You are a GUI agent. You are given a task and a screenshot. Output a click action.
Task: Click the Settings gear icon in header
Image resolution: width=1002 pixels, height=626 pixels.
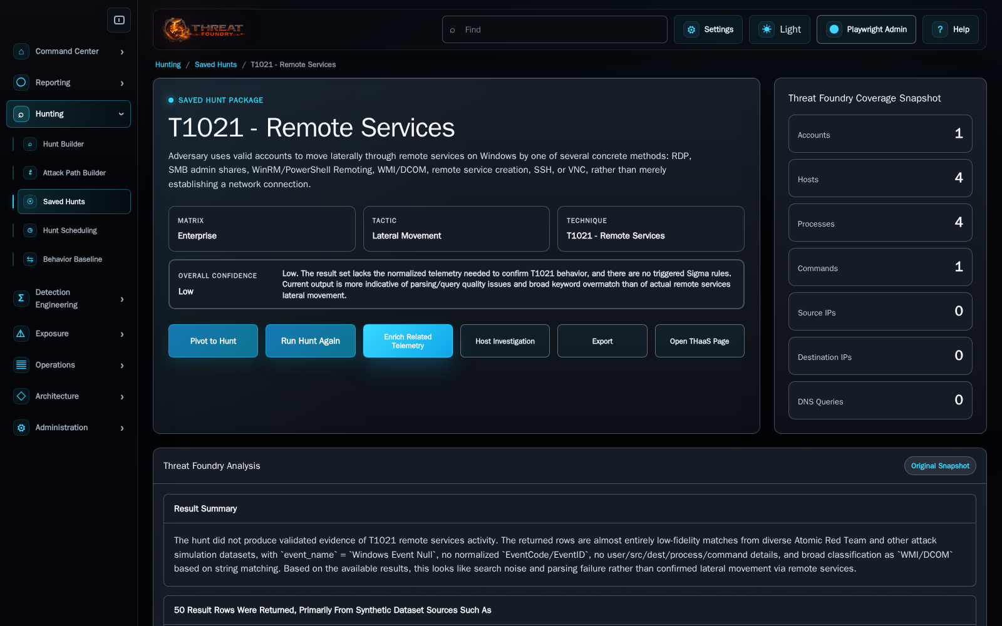691,29
